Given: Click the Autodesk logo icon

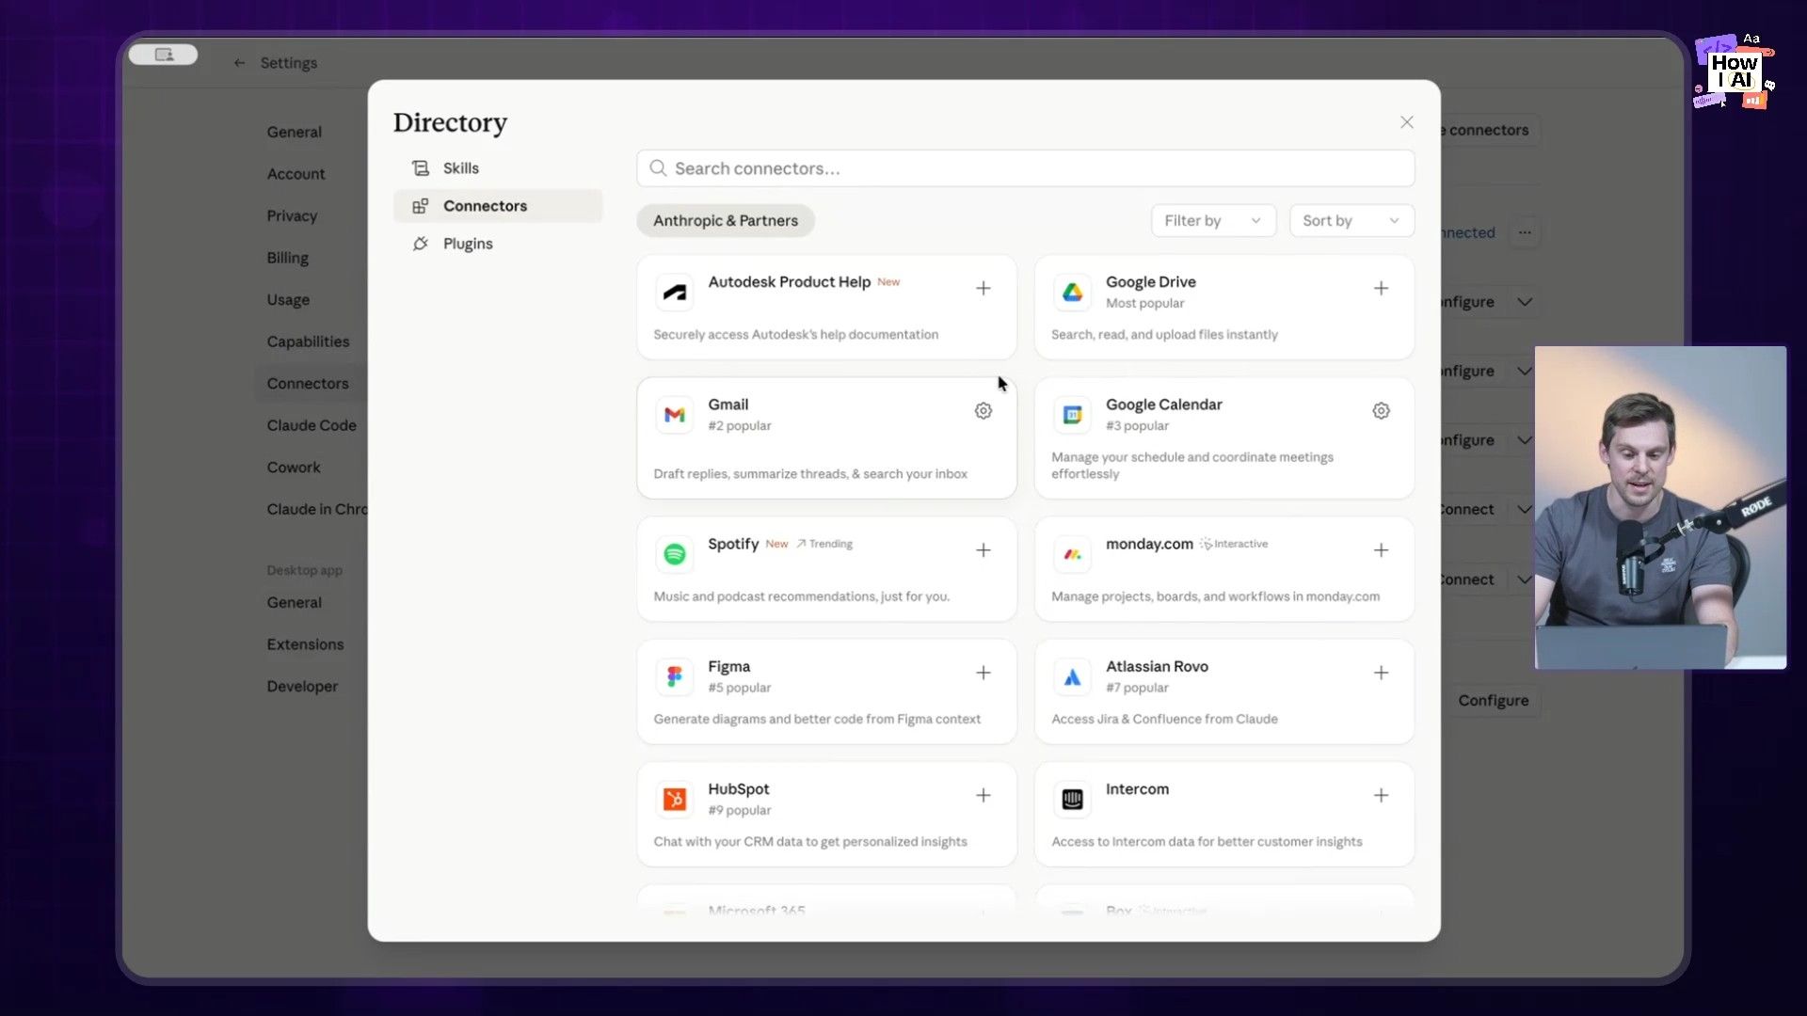Looking at the screenshot, I should tap(675, 293).
